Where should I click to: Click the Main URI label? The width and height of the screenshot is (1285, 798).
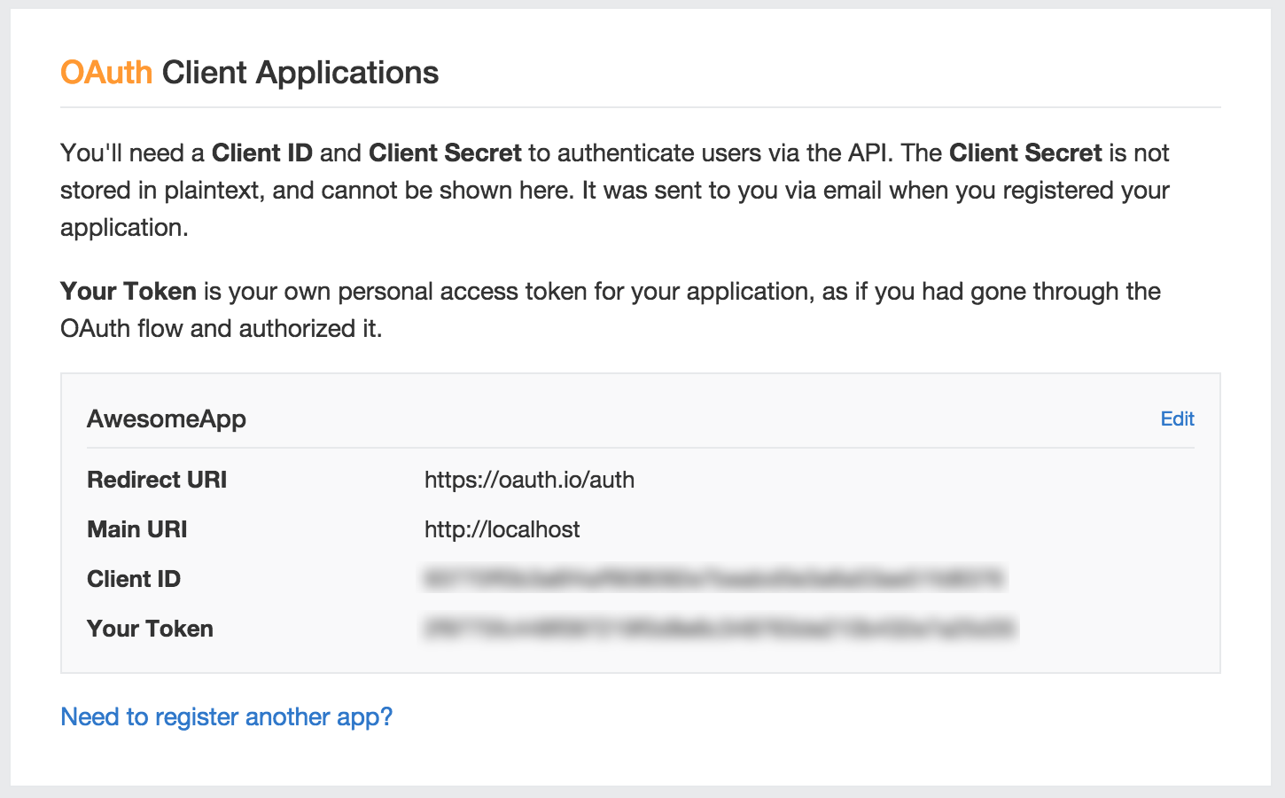click(x=137, y=529)
